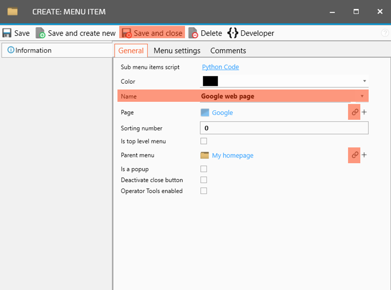Open Developer curly braces tool

pyautogui.click(x=232, y=33)
